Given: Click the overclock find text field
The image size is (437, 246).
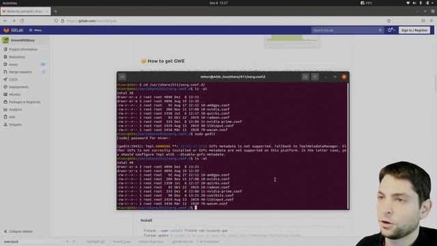Looking at the screenshot, I should pyautogui.click(x=31, y=241).
